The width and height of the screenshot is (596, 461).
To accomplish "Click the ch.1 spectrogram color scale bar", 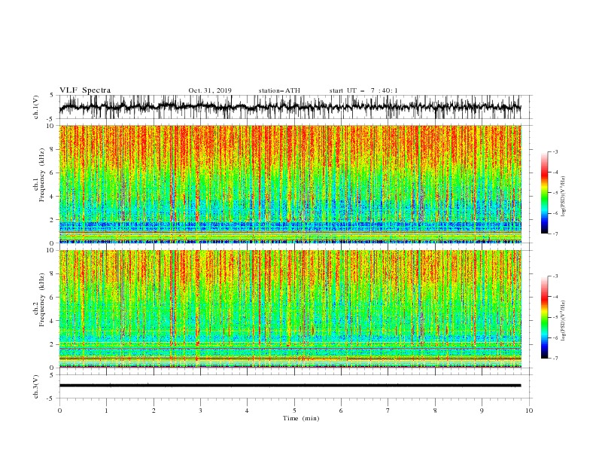I will [544, 193].
